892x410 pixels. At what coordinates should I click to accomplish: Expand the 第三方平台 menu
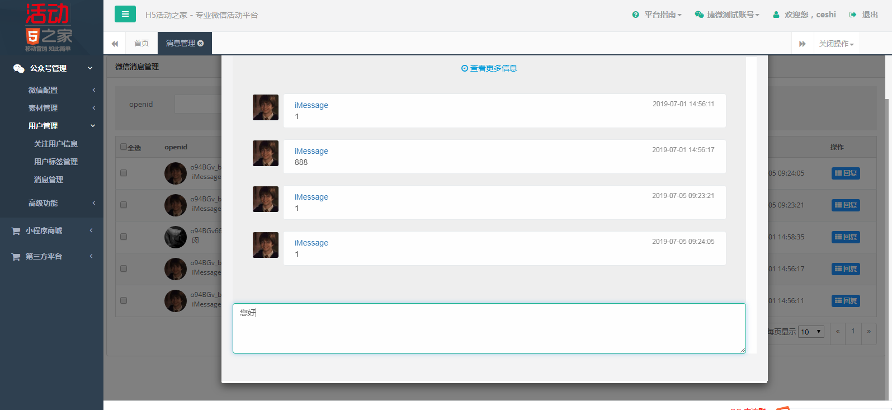click(51, 256)
